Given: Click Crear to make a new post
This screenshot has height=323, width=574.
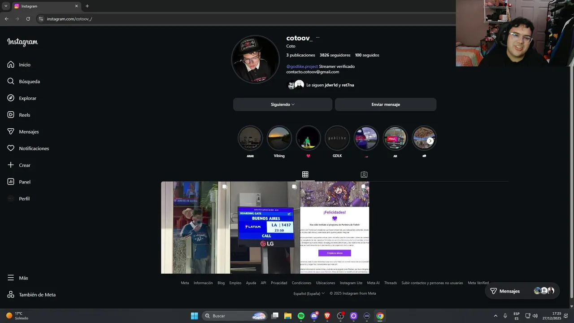Looking at the screenshot, I should tap(19, 165).
